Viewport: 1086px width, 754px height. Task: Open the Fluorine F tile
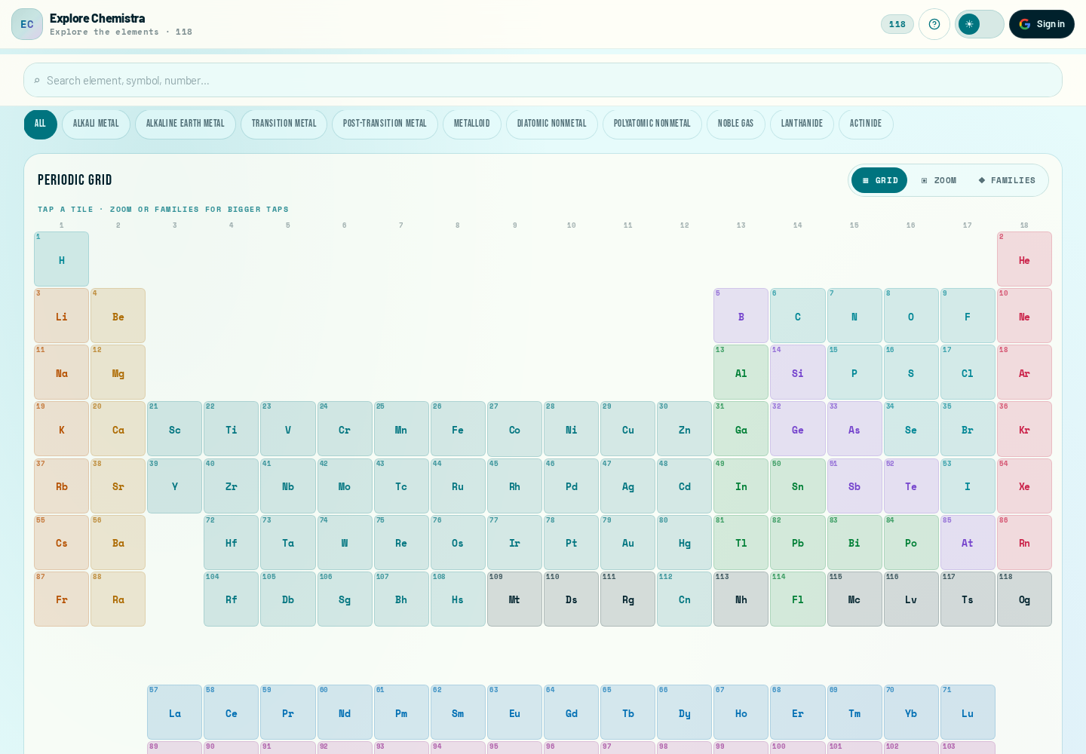coord(968,316)
